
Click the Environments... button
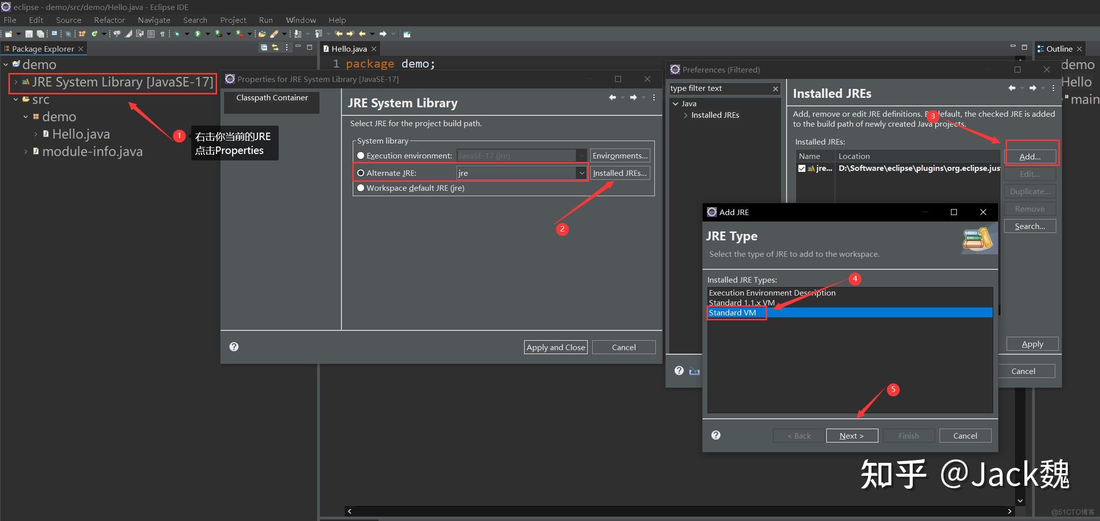[x=620, y=155]
